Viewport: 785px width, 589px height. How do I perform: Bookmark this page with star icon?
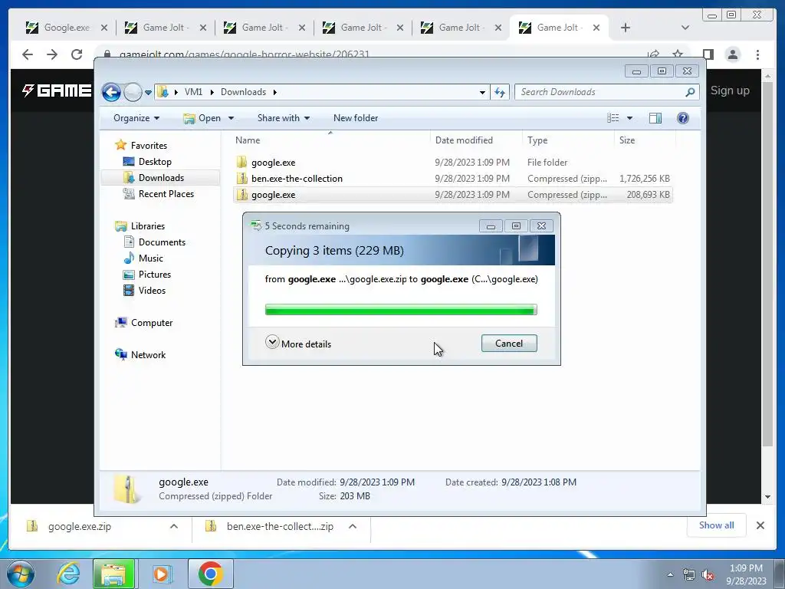point(678,54)
